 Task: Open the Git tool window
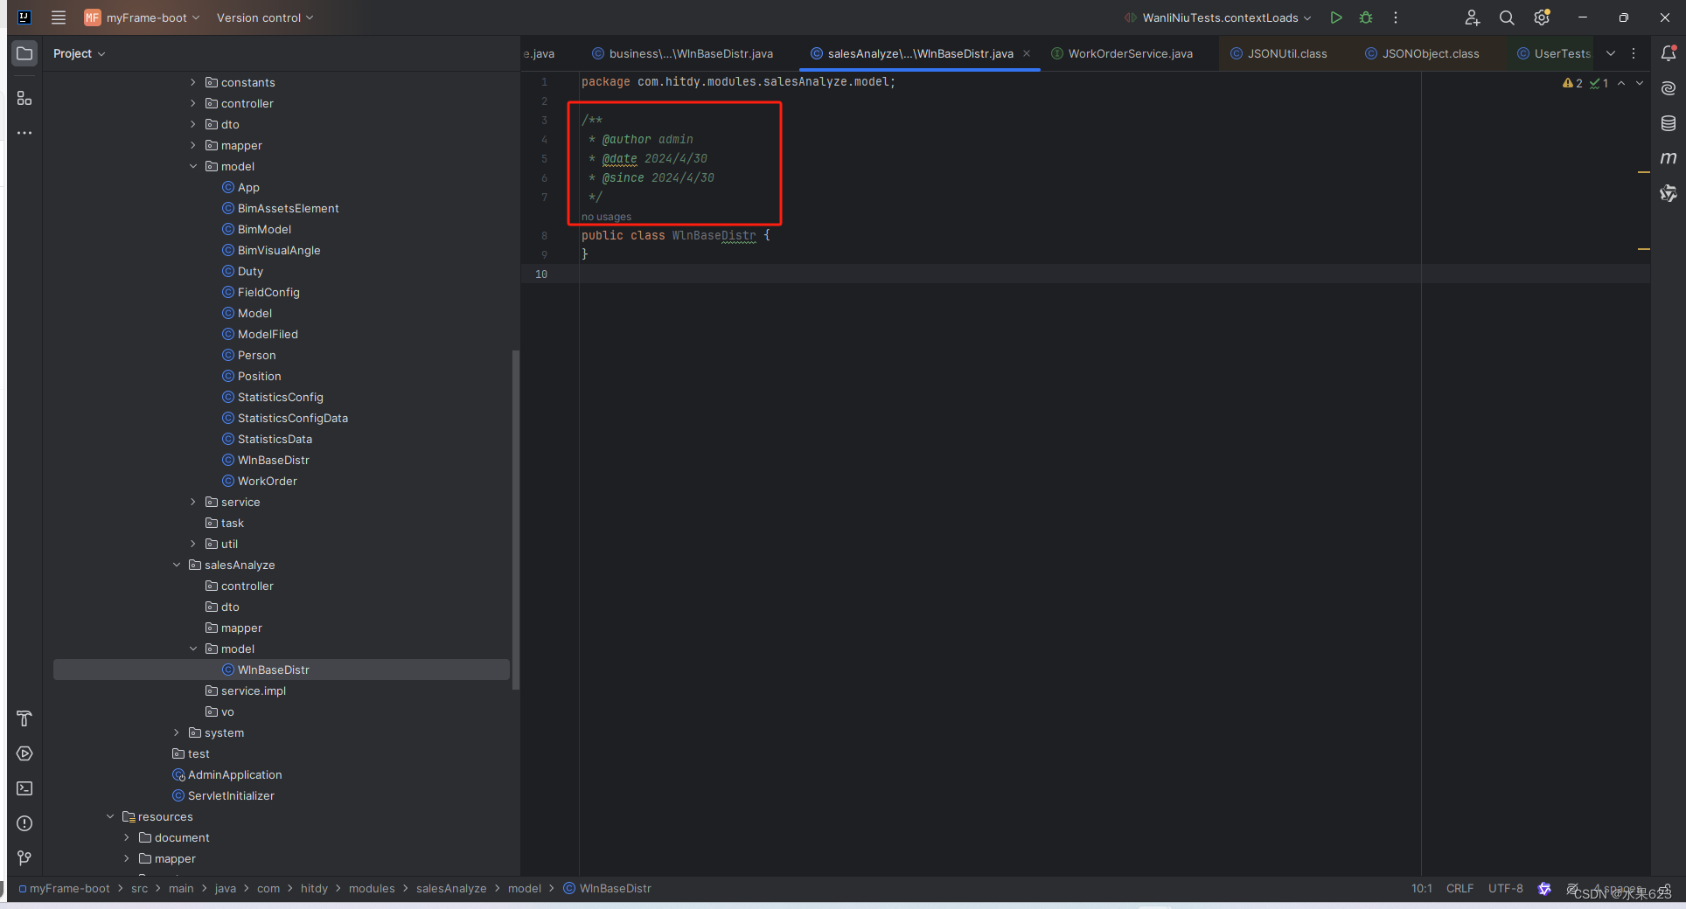(24, 858)
